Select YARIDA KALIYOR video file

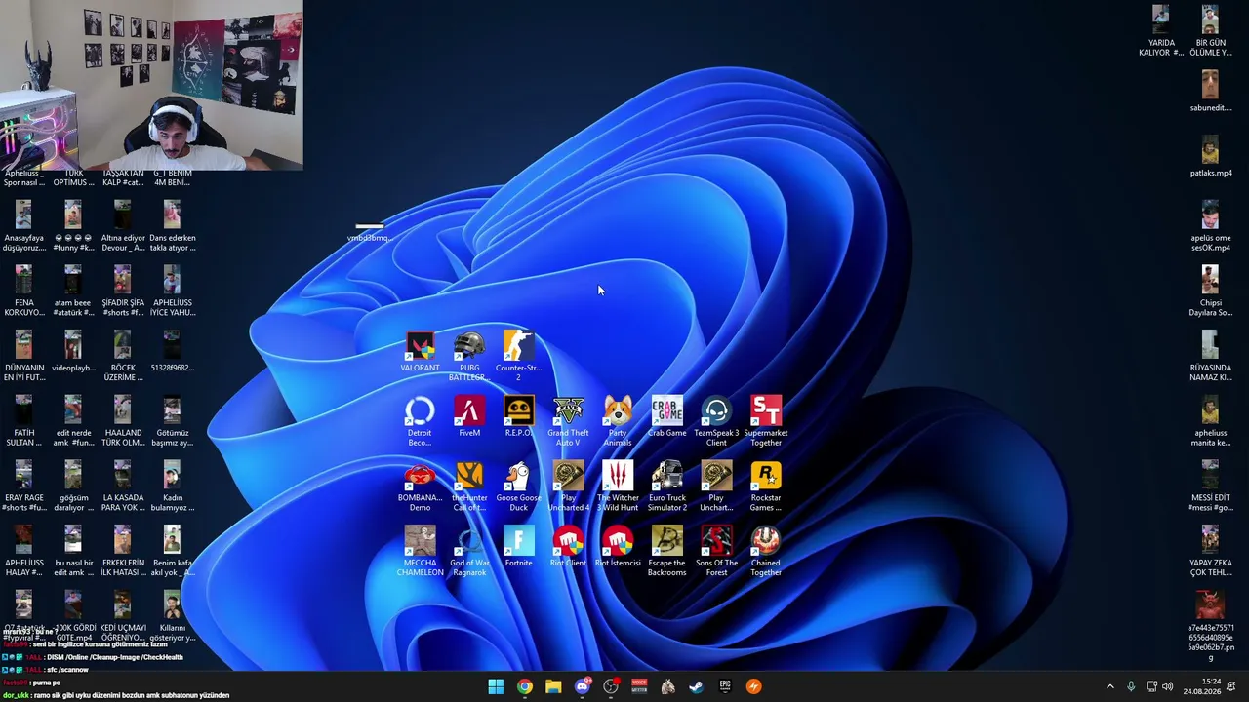1161,31
